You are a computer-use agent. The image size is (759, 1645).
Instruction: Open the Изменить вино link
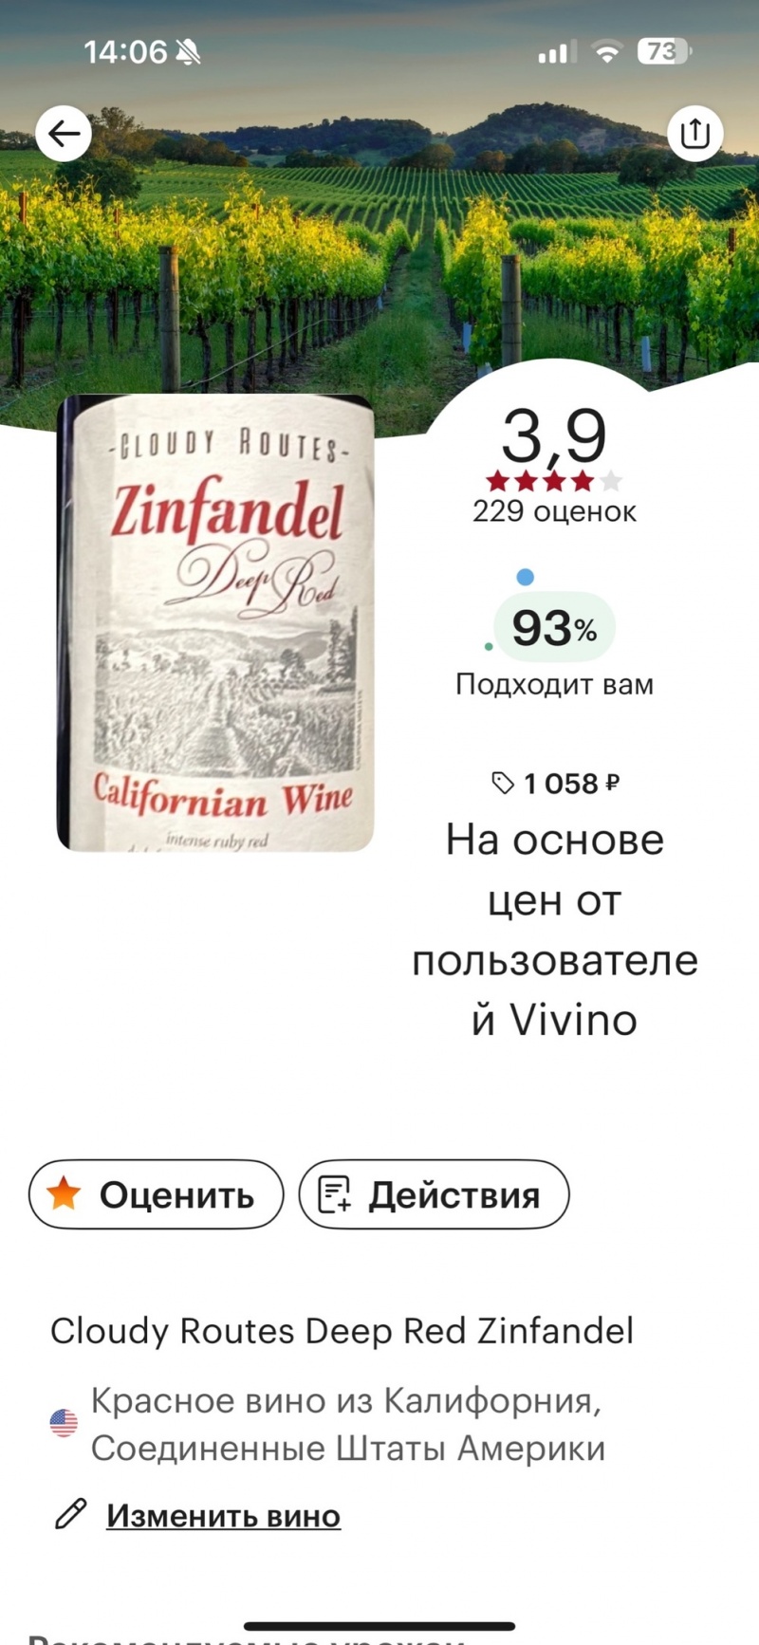(x=223, y=1516)
